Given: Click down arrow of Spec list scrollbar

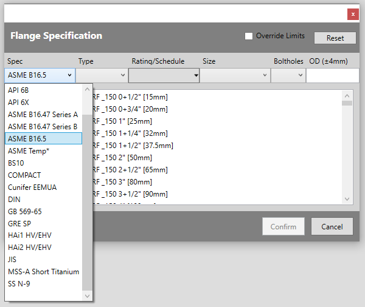Looking at the screenshot, I should point(87,296).
